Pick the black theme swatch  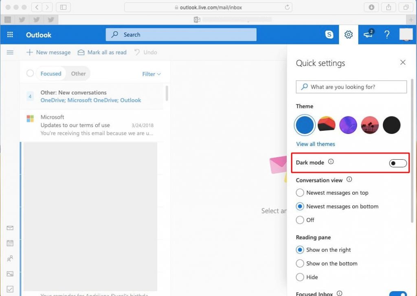391,125
